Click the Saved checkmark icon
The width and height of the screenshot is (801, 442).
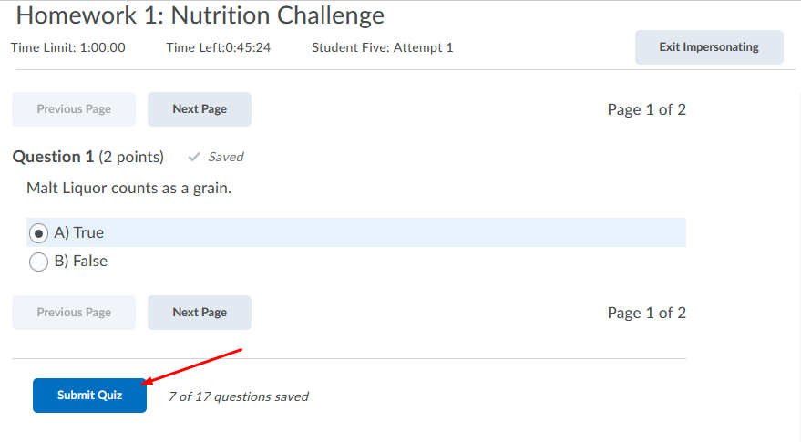click(193, 157)
